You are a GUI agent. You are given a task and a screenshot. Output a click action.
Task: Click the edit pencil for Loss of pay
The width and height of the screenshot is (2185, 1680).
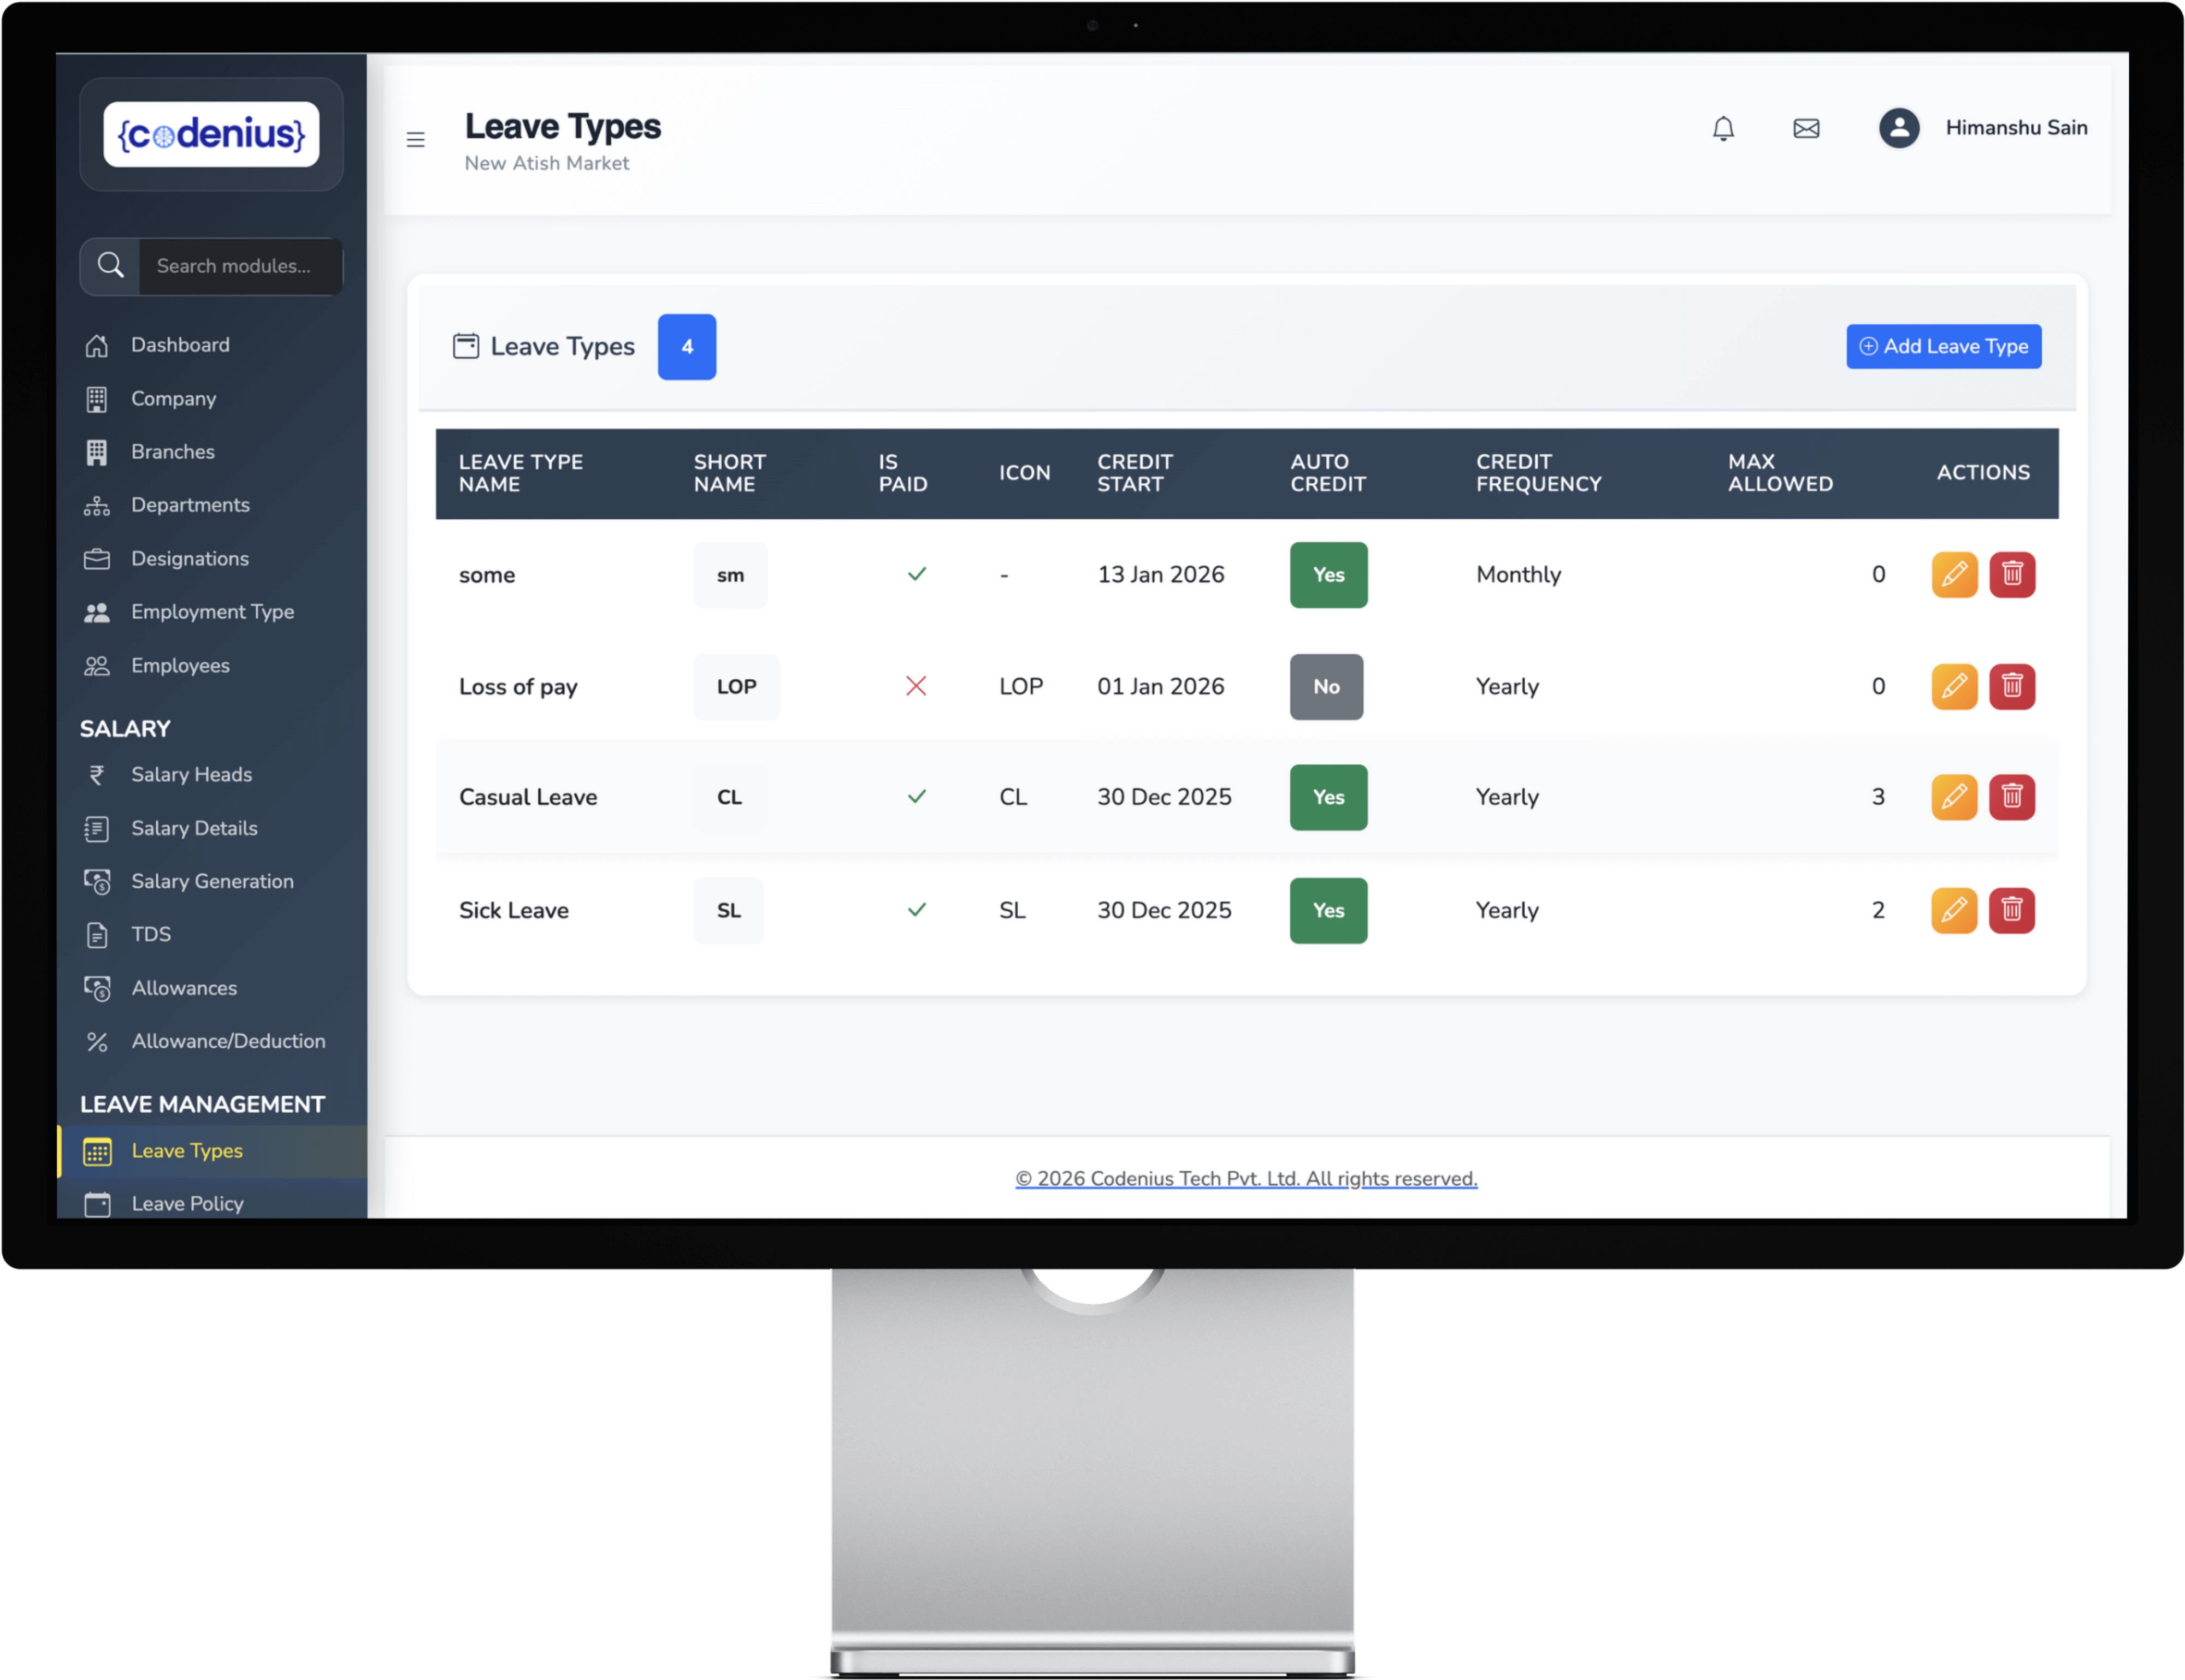pyautogui.click(x=1953, y=686)
